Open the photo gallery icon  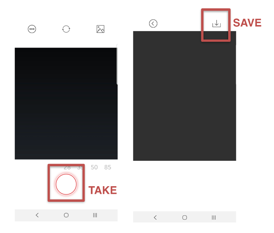pyautogui.click(x=100, y=29)
